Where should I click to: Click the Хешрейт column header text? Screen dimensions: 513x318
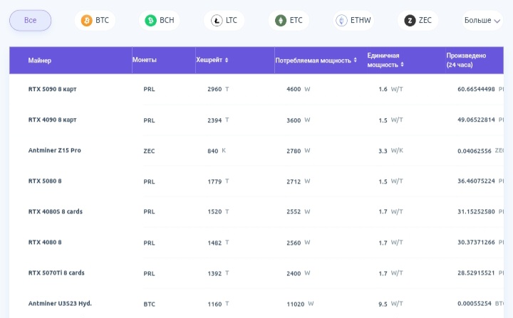coord(209,60)
